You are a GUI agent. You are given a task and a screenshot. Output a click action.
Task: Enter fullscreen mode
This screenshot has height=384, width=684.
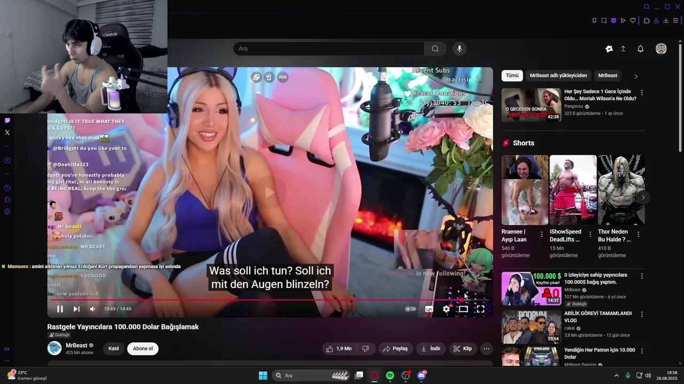pyautogui.click(x=480, y=309)
